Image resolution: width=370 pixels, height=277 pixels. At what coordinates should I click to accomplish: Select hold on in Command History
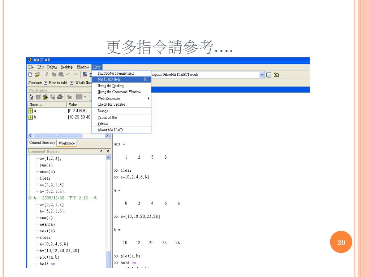(x=47, y=264)
